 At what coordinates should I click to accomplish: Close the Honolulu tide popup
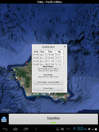65,46
